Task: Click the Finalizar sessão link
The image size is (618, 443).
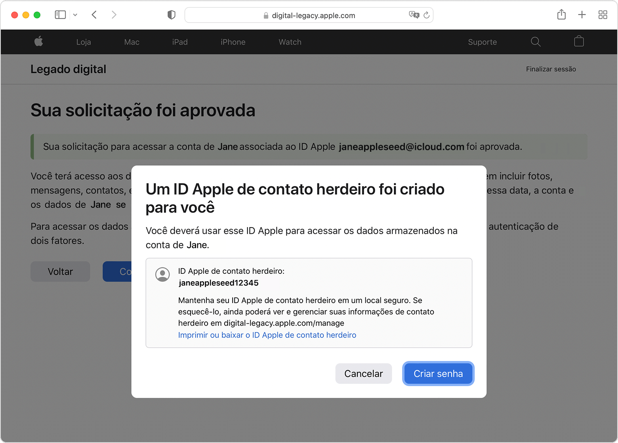Action: (551, 69)
